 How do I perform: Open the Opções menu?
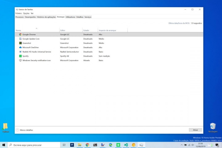(x=26, y=13)
